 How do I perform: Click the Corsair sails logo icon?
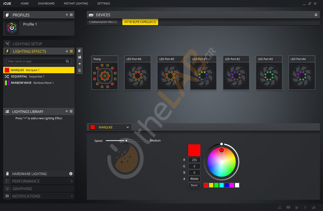point(314,207)
